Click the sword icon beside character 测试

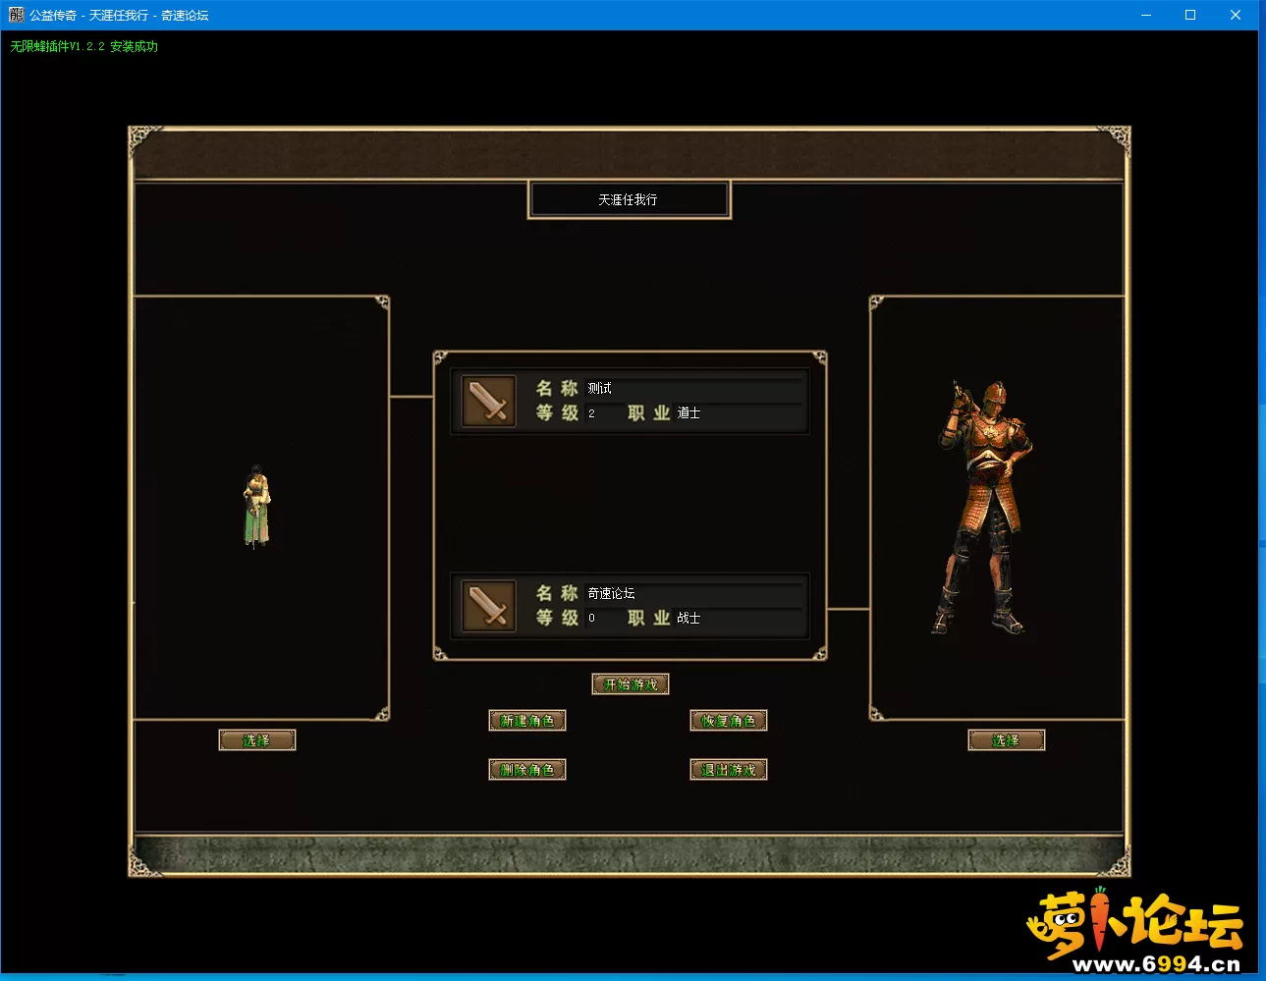[x=488, y=401]
